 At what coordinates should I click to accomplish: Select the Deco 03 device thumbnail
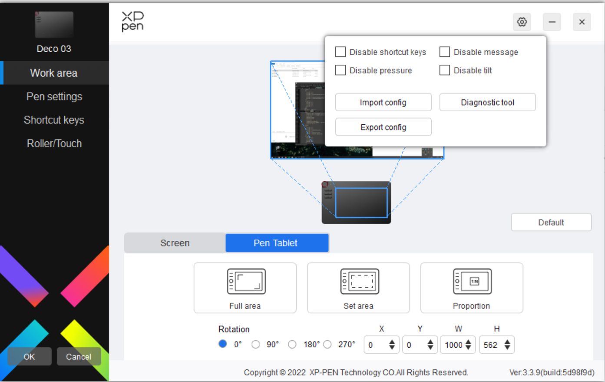54,25
